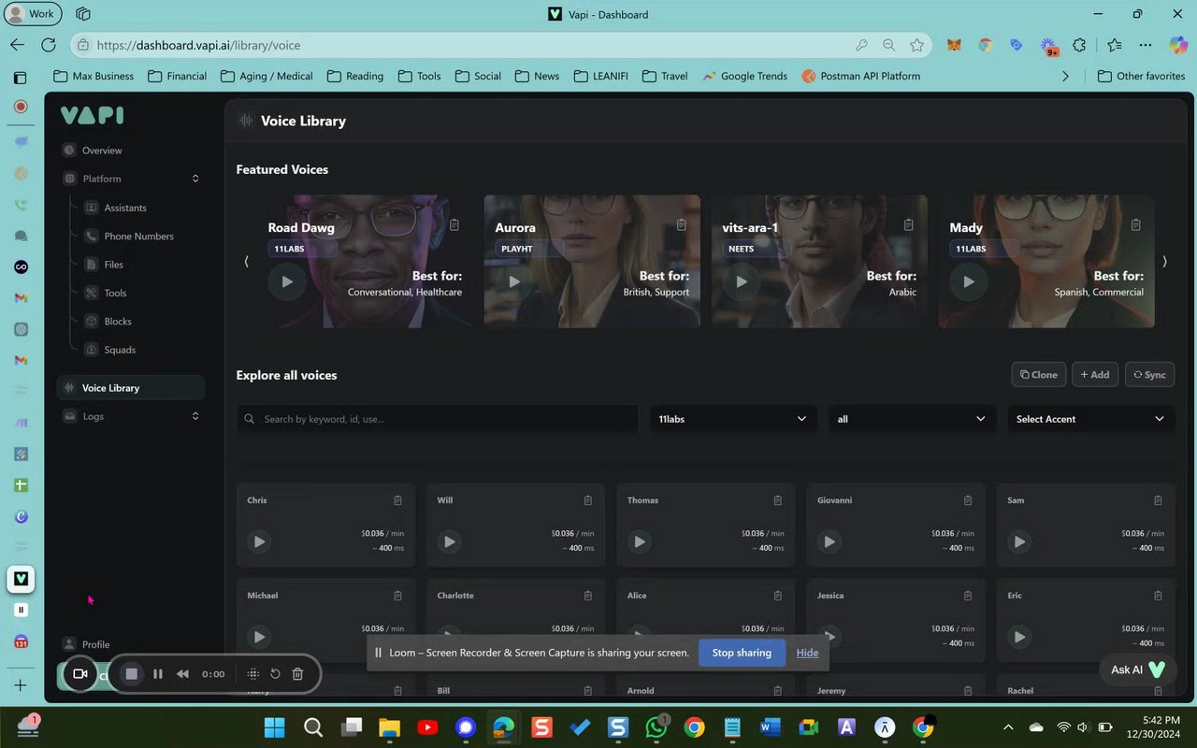Click the voice search input field
This screenshot has width=1197, height=748.
tap(438, 419)
